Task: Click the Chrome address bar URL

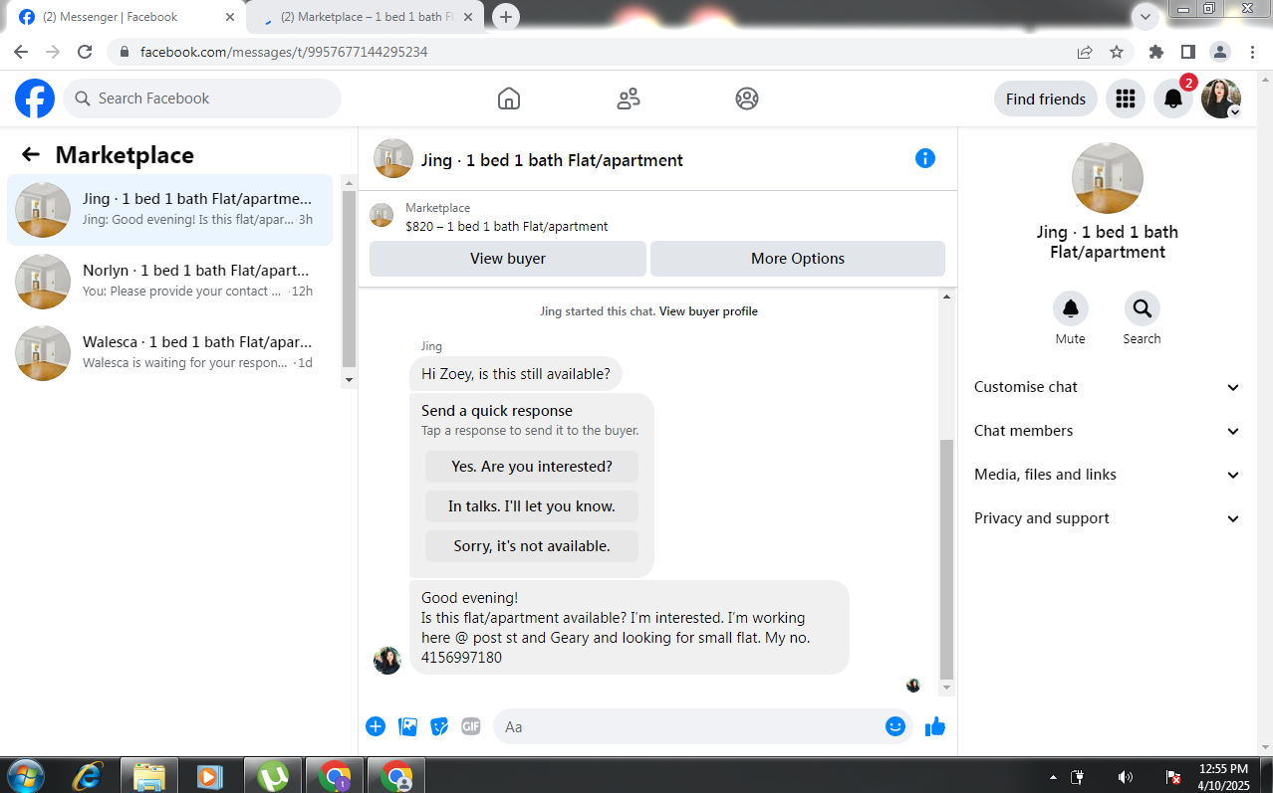Action: tap(284, 52)
